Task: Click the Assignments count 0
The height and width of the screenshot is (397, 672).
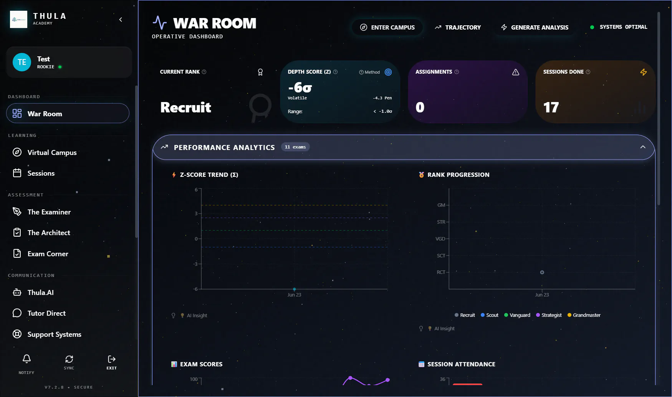Action: coord(420,107)
